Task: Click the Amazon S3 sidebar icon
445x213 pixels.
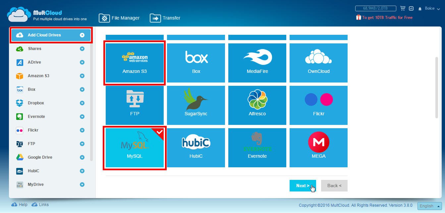Action: click(20, 76)
